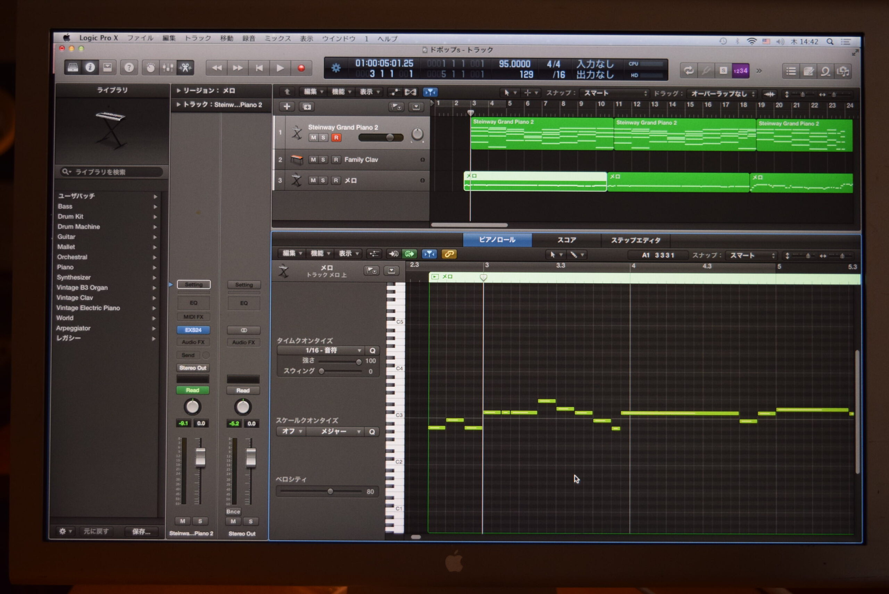
Task: Click the green Read automation button
Action: tap(192, 390)
